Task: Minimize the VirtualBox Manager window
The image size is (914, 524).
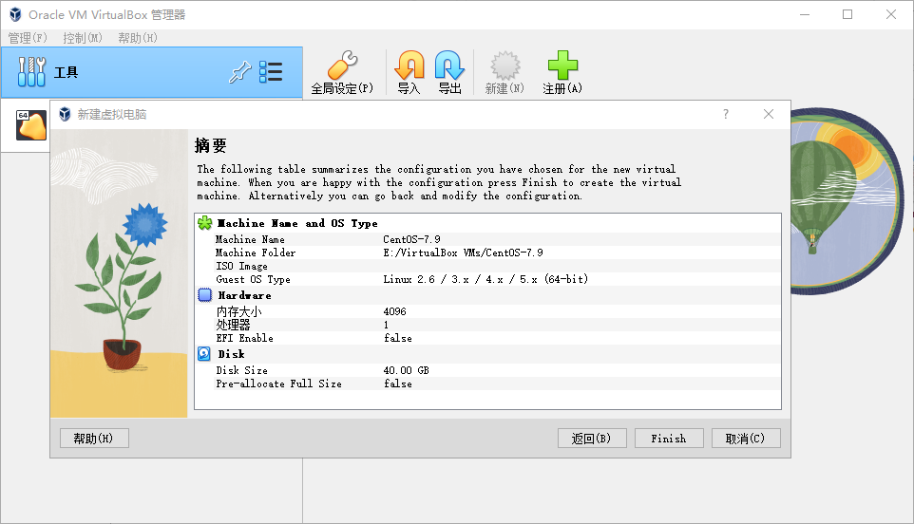Action: tap(805, 14)
